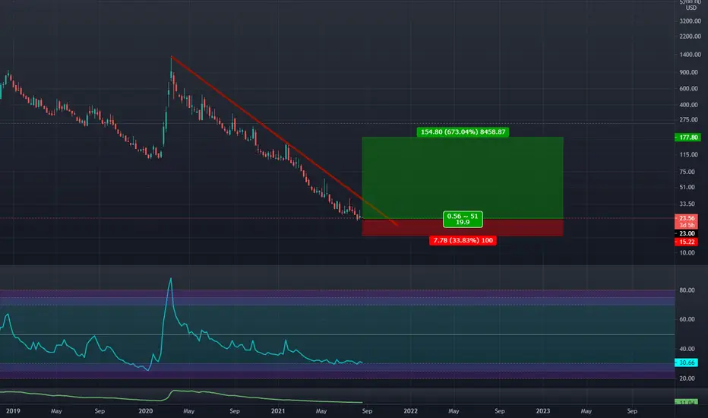Click the 20.00 level on RSI scale
This screenshot has height=418, width=708.
(x=687, y=378)
